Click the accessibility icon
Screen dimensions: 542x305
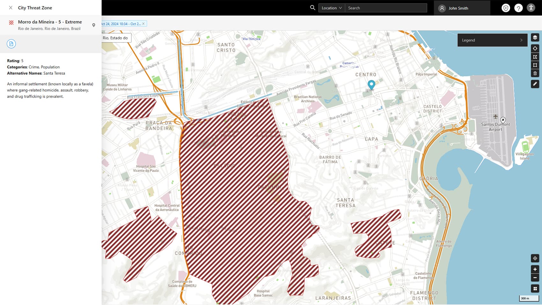click(531, 8)
